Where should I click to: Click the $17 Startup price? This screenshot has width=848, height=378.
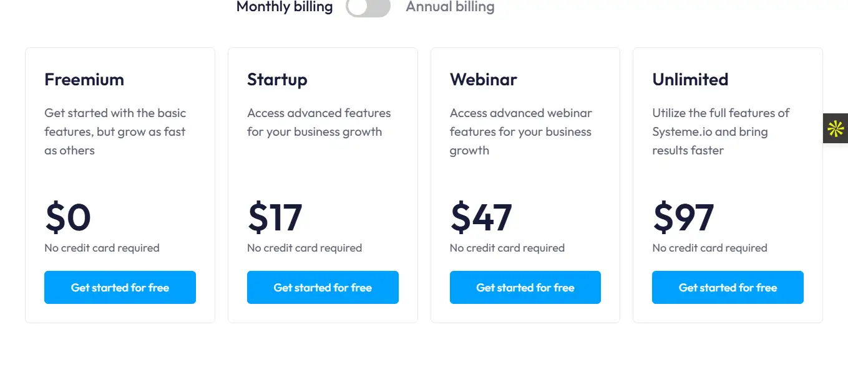(x=275, y=217)
